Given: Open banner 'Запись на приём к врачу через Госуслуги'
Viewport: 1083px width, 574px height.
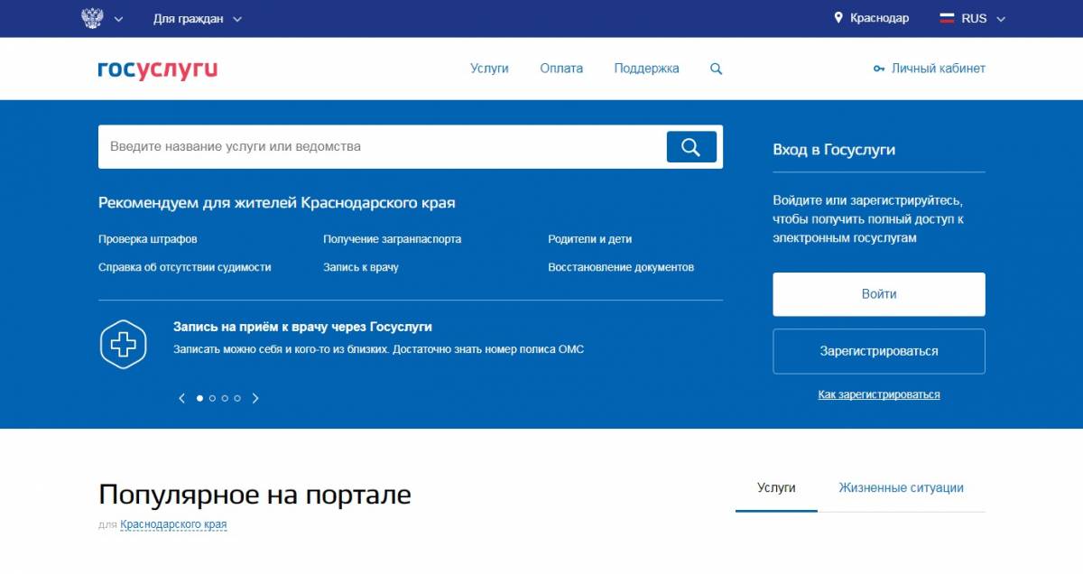Looking at the screenshot, I should [302, 327].
